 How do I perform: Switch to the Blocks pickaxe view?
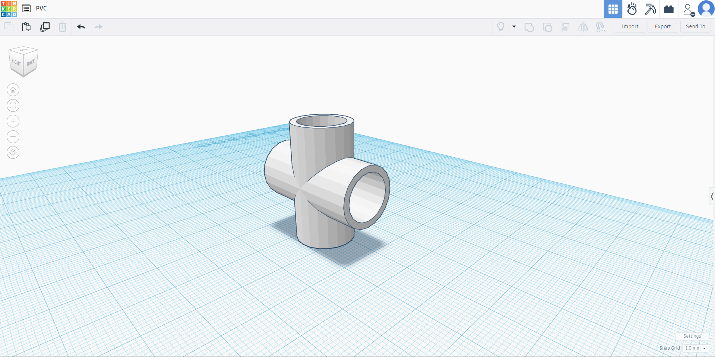click(x=650, y=9)
